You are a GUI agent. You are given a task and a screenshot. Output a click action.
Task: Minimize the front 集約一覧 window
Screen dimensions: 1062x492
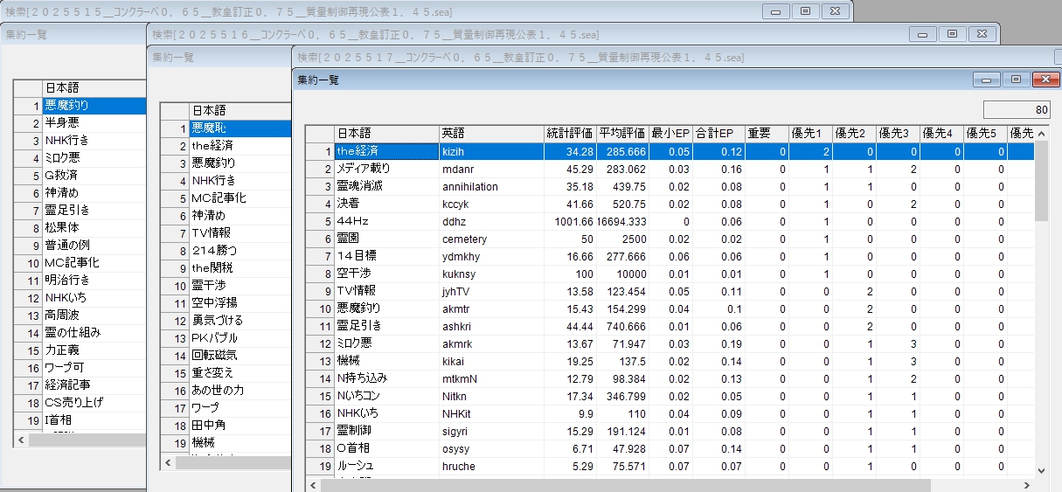pyautogui.click(x=988, y=80)
